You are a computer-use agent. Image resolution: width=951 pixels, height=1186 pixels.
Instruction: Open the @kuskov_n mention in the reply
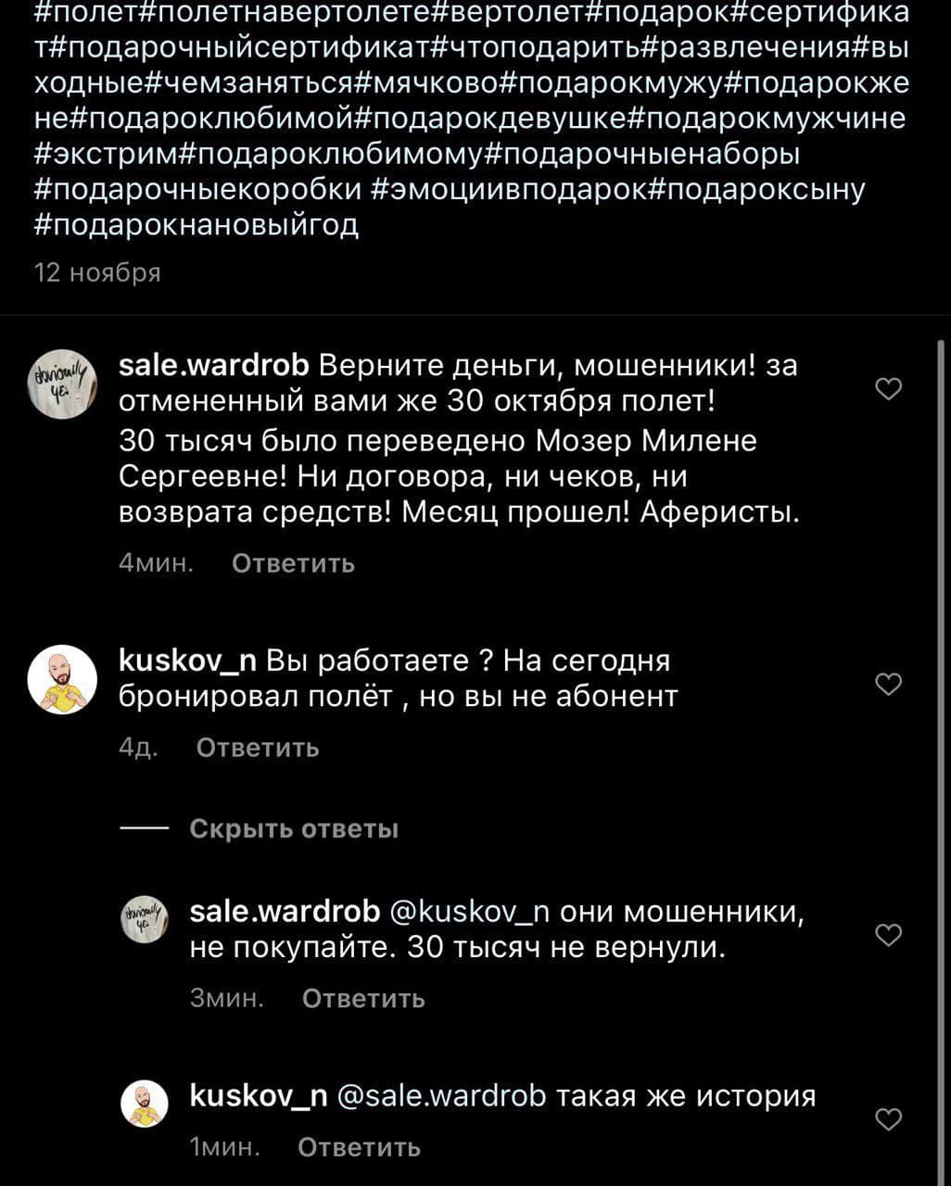(x=470, y=912)
